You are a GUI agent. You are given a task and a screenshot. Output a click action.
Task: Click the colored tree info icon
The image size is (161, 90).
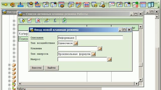[54, 4]
